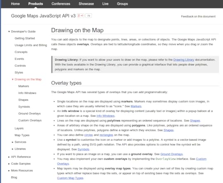
Task: Open Custom Overlays sidebar sub-item
Action: [30, 120]
